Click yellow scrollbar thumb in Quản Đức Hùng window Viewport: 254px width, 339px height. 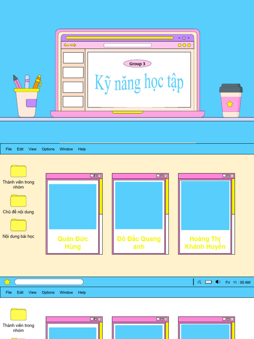(x=101, y=197)
